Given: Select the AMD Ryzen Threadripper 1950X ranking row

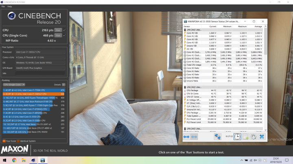Looking at the screenshot, I should tap(34, 98).
